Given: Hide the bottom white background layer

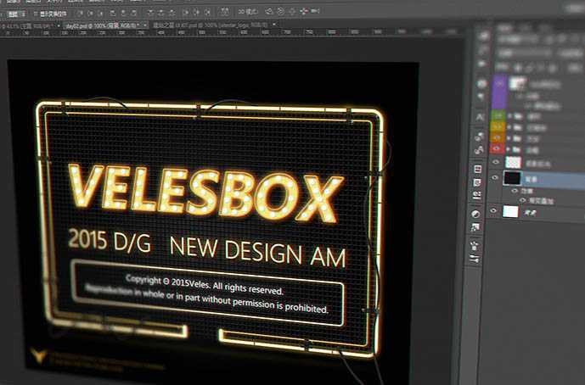Looking at the screenshot, I should pos(493,211).
